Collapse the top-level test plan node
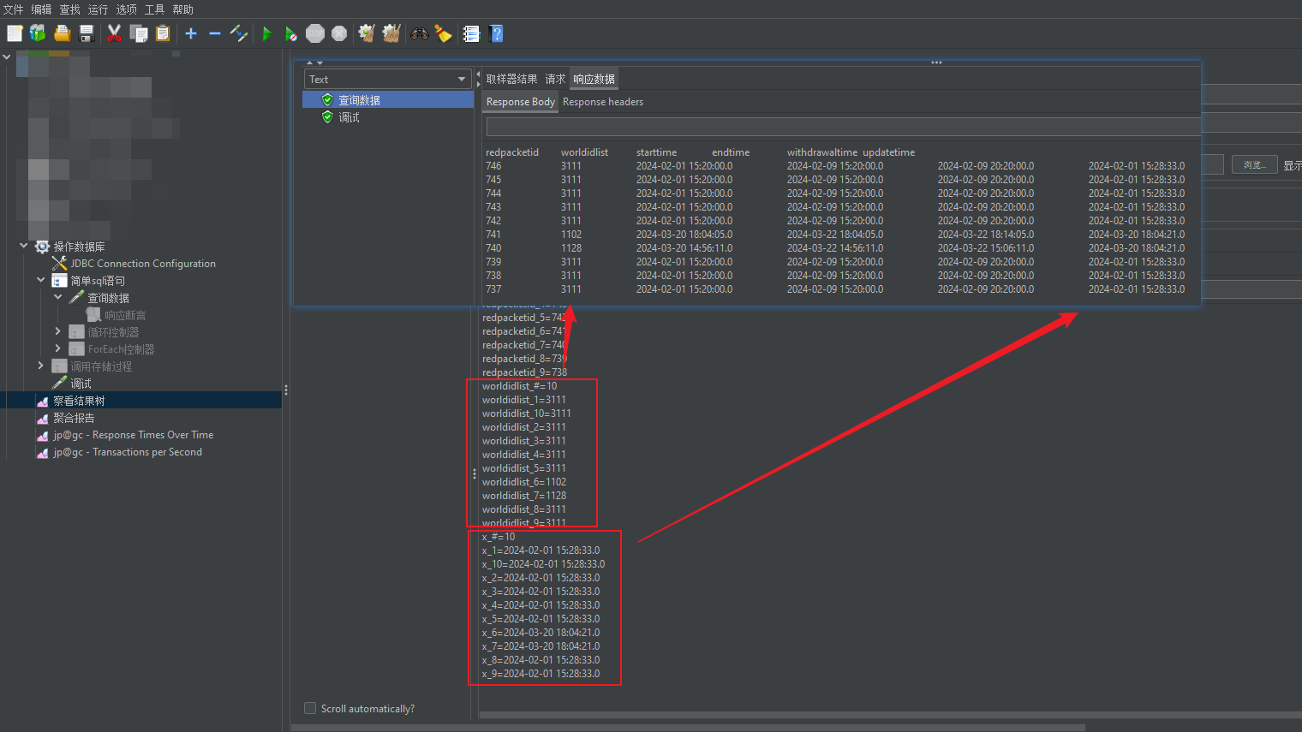The height and width of the screenshot is (732, 1302). [7, 57]
